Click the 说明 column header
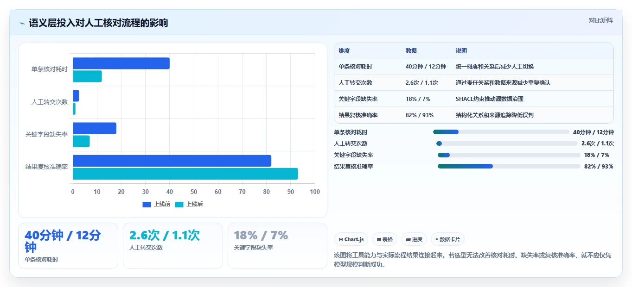The width and height of the screenshot is (632, 287). [x=461, y=51]
